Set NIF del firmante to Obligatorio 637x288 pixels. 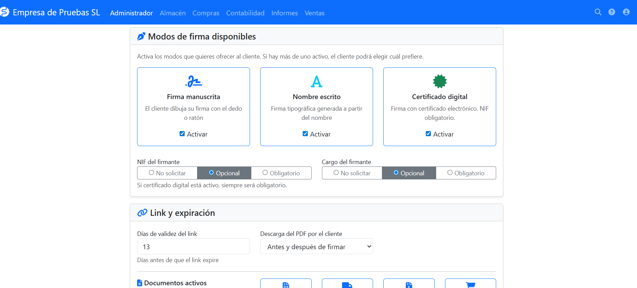click(x=281, y=173)
